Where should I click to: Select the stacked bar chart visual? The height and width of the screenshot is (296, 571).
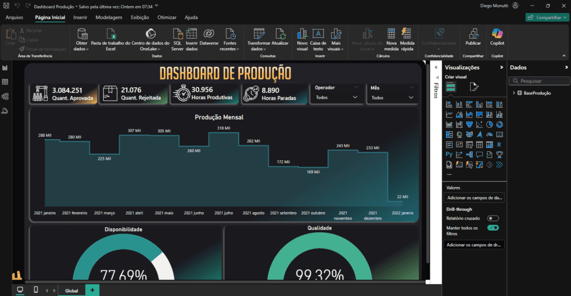pos(449,104)
